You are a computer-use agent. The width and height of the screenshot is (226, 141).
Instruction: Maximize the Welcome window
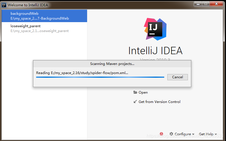point(206,4)
